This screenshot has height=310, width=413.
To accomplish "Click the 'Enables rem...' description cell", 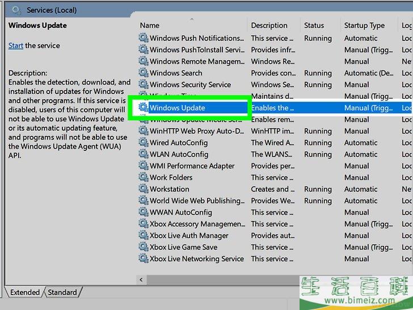I will pyautogui.click(x=272, y=119).
